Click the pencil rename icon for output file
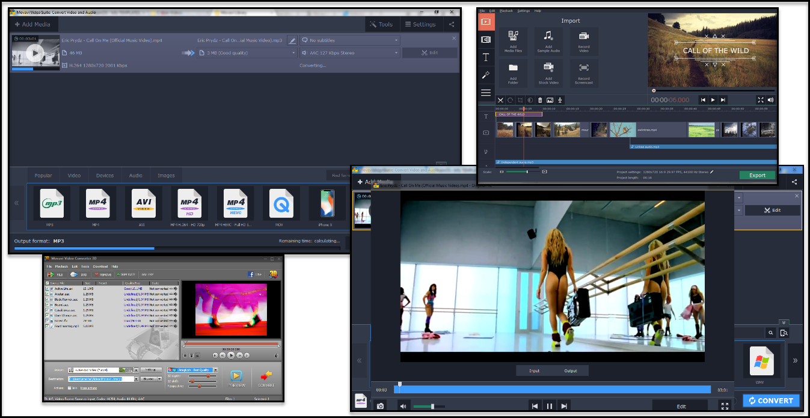 tap(292, 40)
